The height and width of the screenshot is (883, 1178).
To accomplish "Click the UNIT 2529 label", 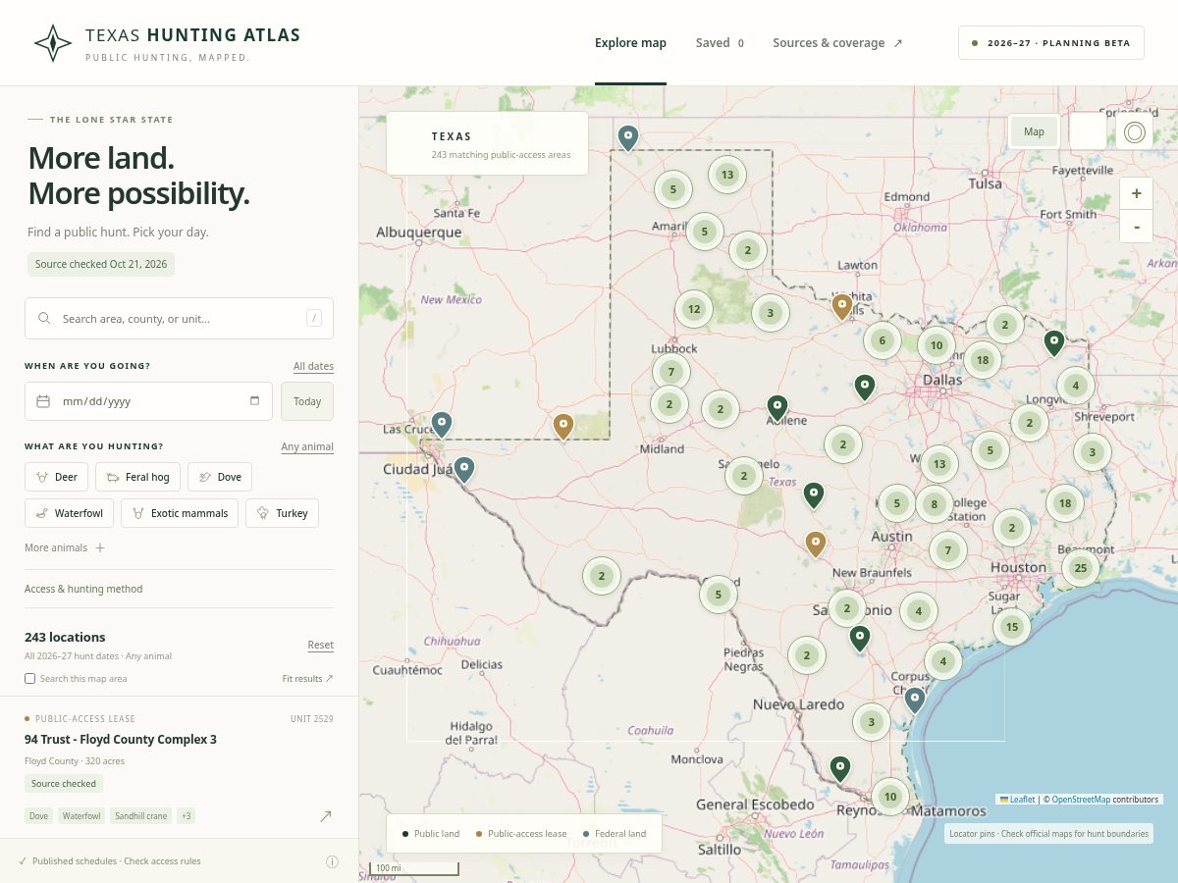I will point(312,719).
